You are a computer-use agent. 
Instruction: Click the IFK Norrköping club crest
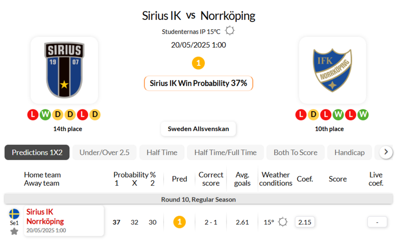click(x=332, y=70)
